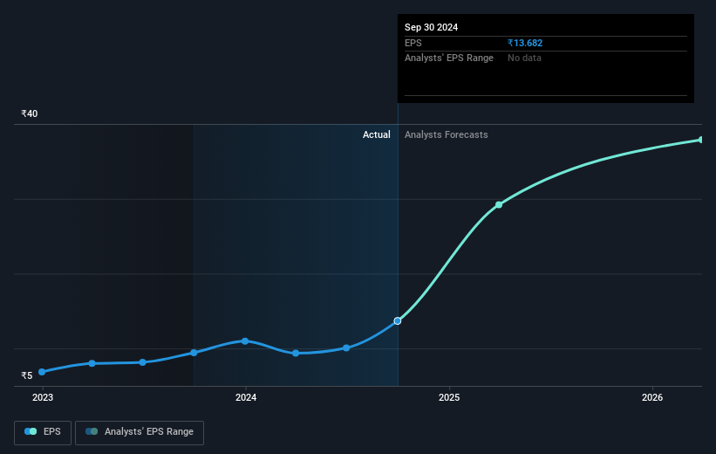Click the 2025 x-axis label
Image resolution: width=716 pixels, height=454 pixels.
coord(449,398)
